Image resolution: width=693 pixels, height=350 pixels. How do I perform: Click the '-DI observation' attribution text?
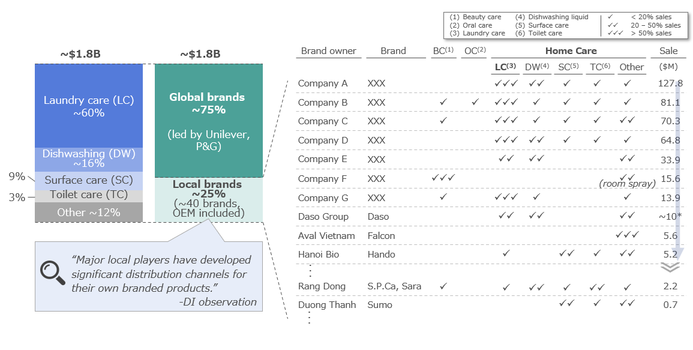(x=218, y=302)
